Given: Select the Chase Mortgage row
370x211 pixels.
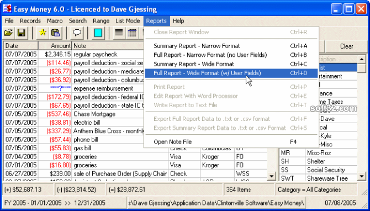Looking at the screenshot, I should point(94,114).
